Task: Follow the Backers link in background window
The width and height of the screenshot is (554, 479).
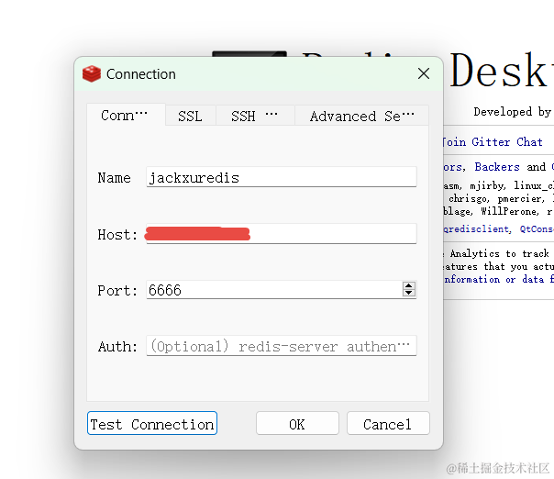Action: coord(497,166)
